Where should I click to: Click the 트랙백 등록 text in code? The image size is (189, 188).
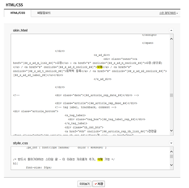point(74,71)
